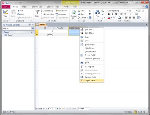Open the Calibri font name combo box
This screenshot has width=150, height=115.
coord(118,11)
